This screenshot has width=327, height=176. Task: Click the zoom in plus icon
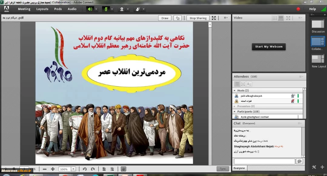pyautogui.click(x=53, y=169)
